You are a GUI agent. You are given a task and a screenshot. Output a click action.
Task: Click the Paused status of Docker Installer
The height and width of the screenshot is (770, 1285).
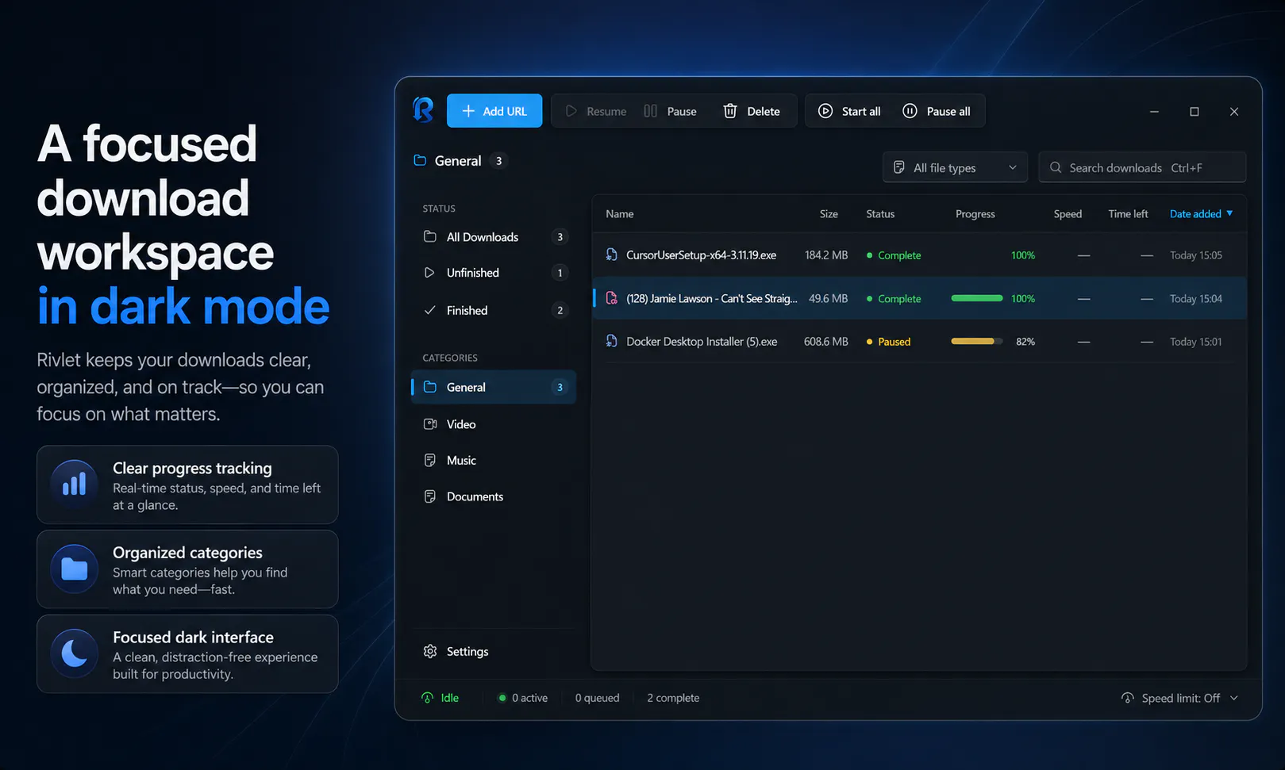pyautogui.click(x=889, y=342)
